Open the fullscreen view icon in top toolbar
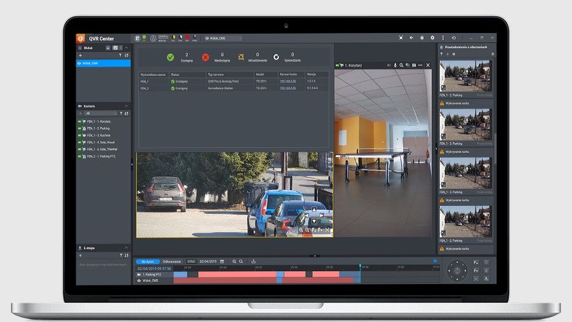This screenshot has height=322, width=572. tap(401, 37)
